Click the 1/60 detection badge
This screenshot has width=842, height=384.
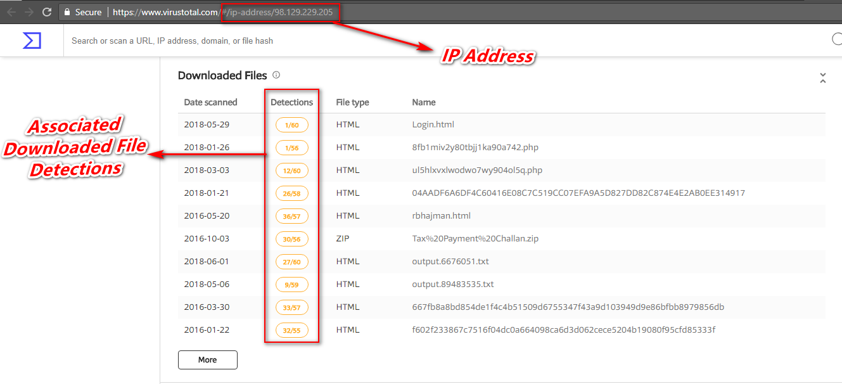[291, 125]
